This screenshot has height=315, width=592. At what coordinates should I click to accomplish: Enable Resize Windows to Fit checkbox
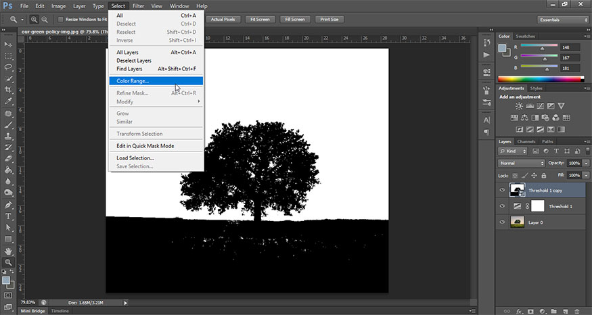[62, 20]
